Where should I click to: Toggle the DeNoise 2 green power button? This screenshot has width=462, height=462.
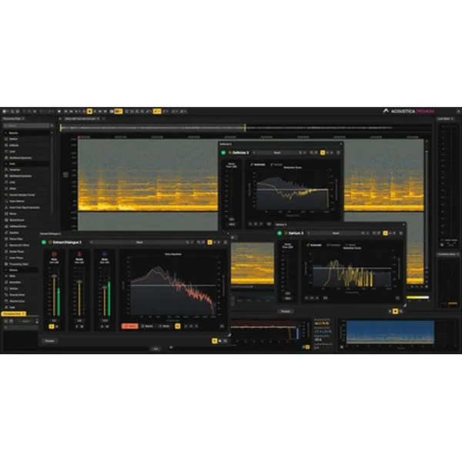click(223, 152)
